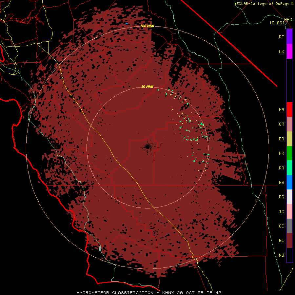Viewport: 295px width, 295px height.
Task: Select the IC light pink legend swatch
Action: pyautogui.click(x=289, y=211)
